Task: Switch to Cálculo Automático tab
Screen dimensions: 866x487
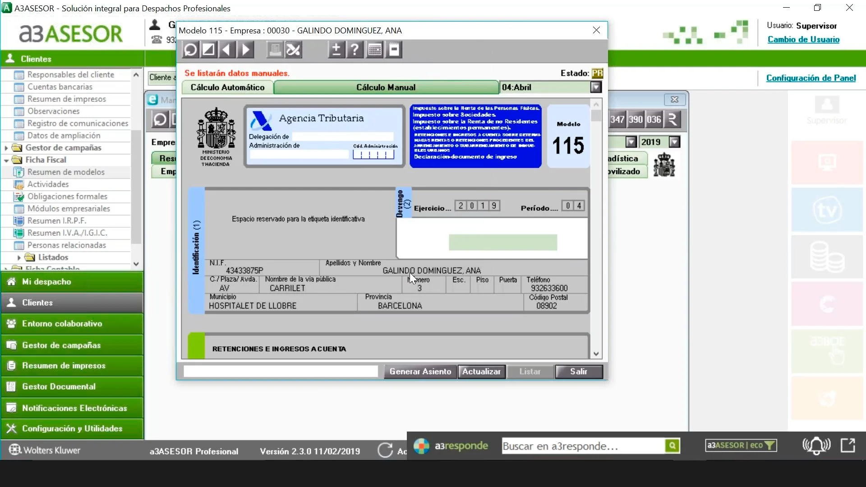Action: [227, 87]
